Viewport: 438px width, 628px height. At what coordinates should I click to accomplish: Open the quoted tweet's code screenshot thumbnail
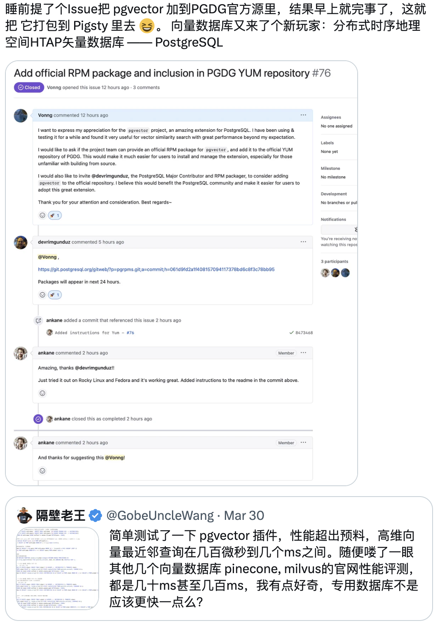click(57, 569)
